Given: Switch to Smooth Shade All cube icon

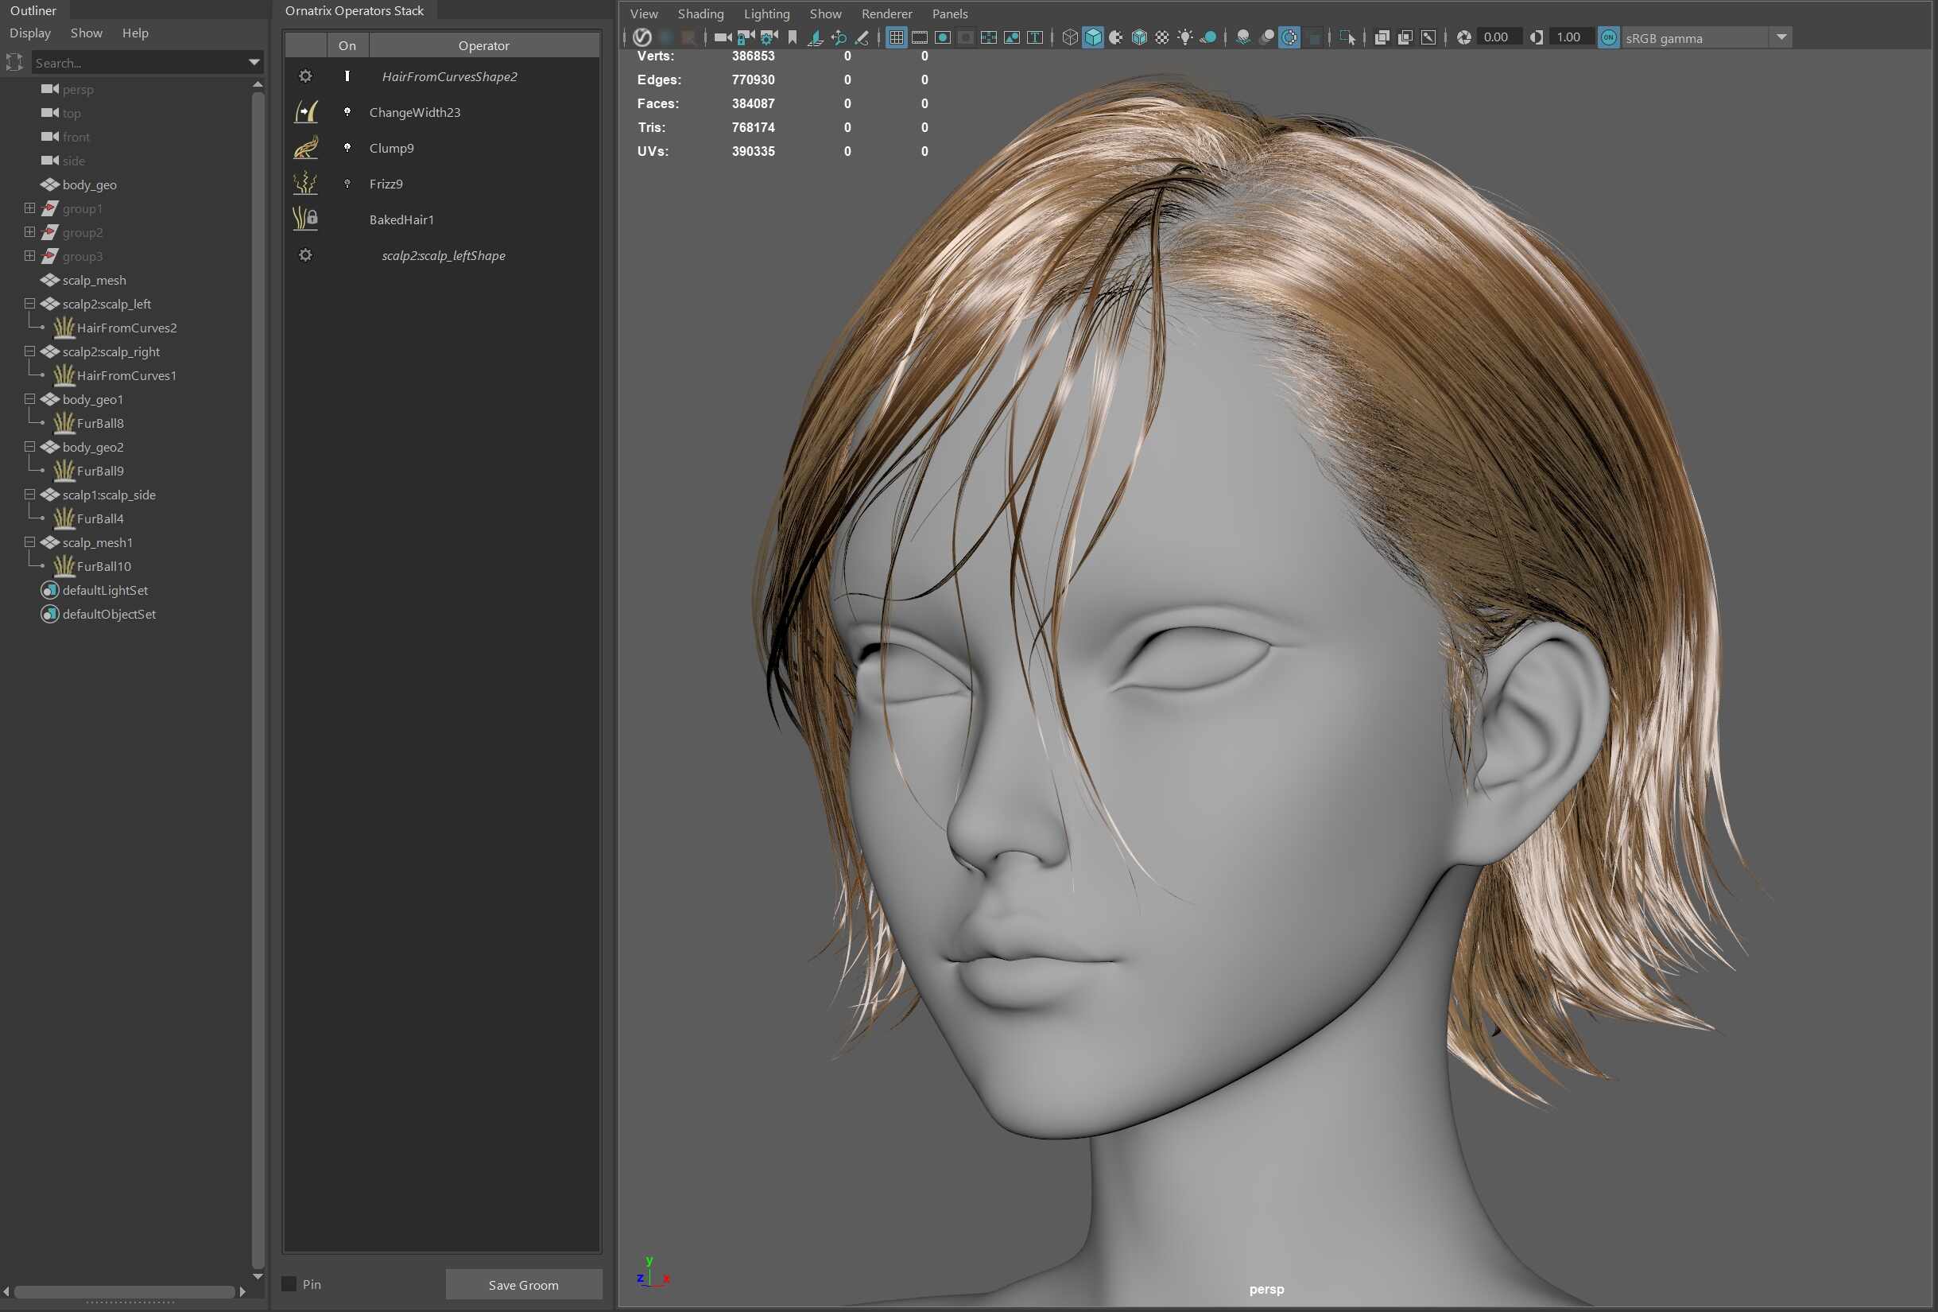Looking at the screenshot, I should pos(1092,37).
